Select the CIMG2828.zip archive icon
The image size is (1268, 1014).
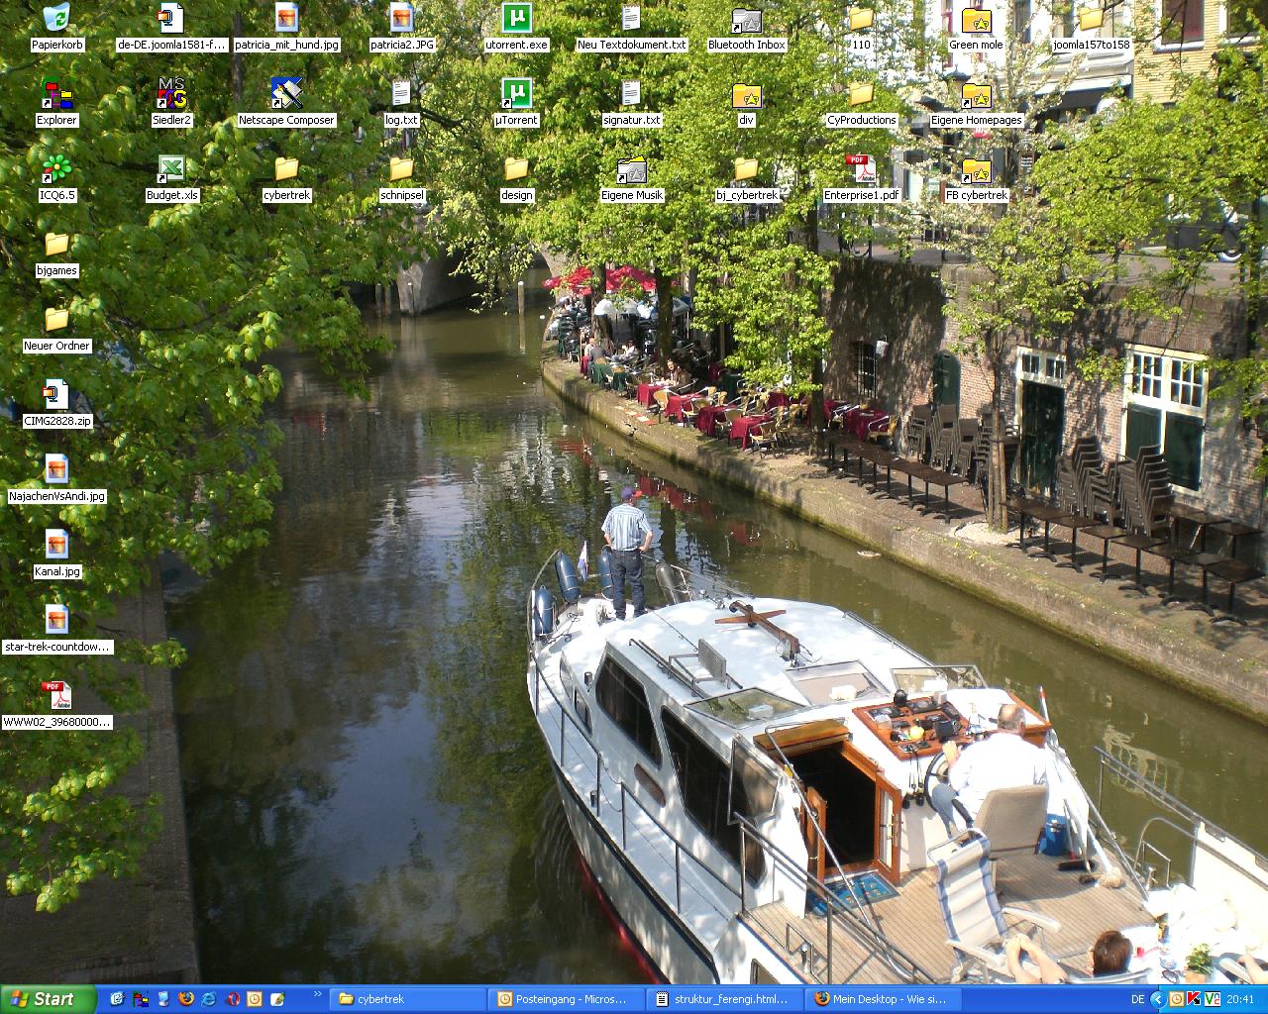56,395
